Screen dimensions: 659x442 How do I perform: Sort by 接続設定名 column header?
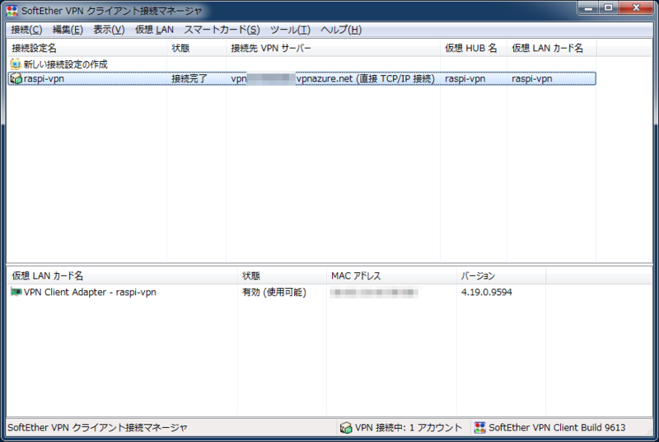point(87,48)
